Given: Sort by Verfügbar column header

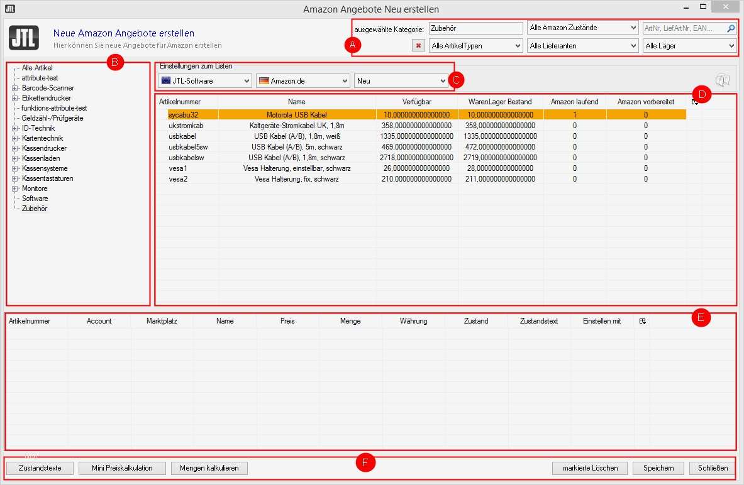Looking at the screenshot, I should pos(416,102).
